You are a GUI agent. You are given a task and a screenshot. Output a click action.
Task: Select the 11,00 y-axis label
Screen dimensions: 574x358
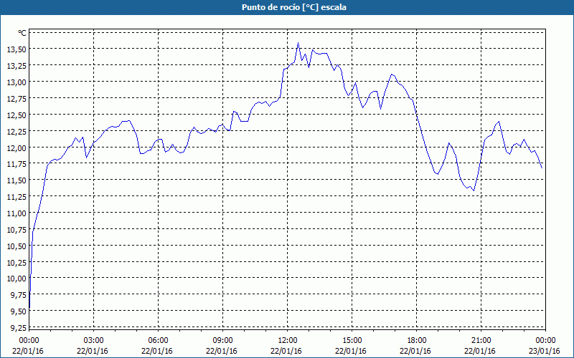(17, 213)
